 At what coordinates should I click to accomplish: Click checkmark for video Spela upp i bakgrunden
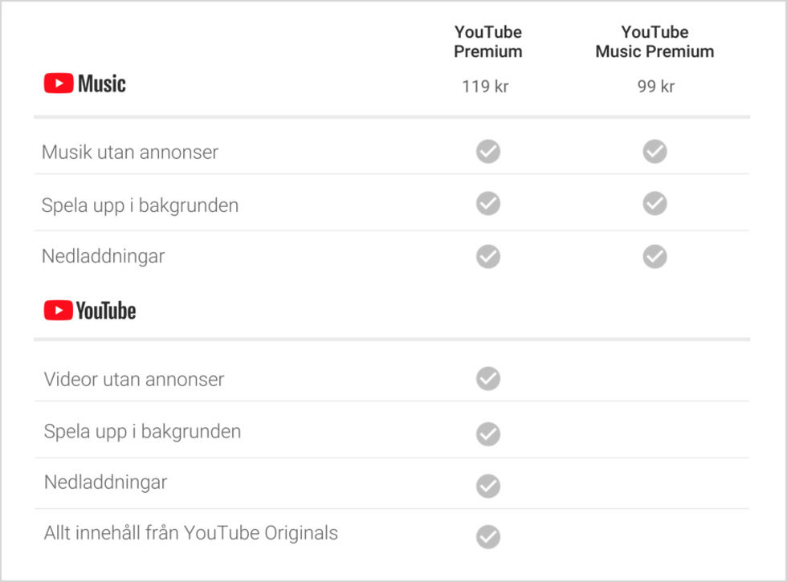(x=487, y=433)
